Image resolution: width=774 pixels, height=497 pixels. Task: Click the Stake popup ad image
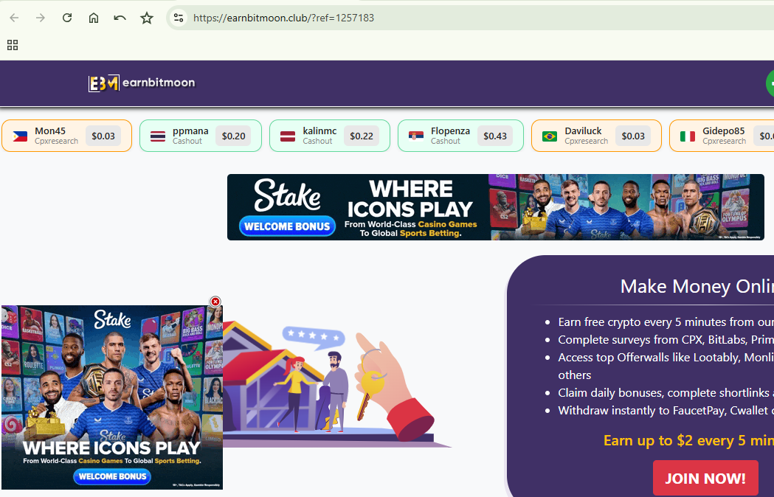[x=112, y=397]
